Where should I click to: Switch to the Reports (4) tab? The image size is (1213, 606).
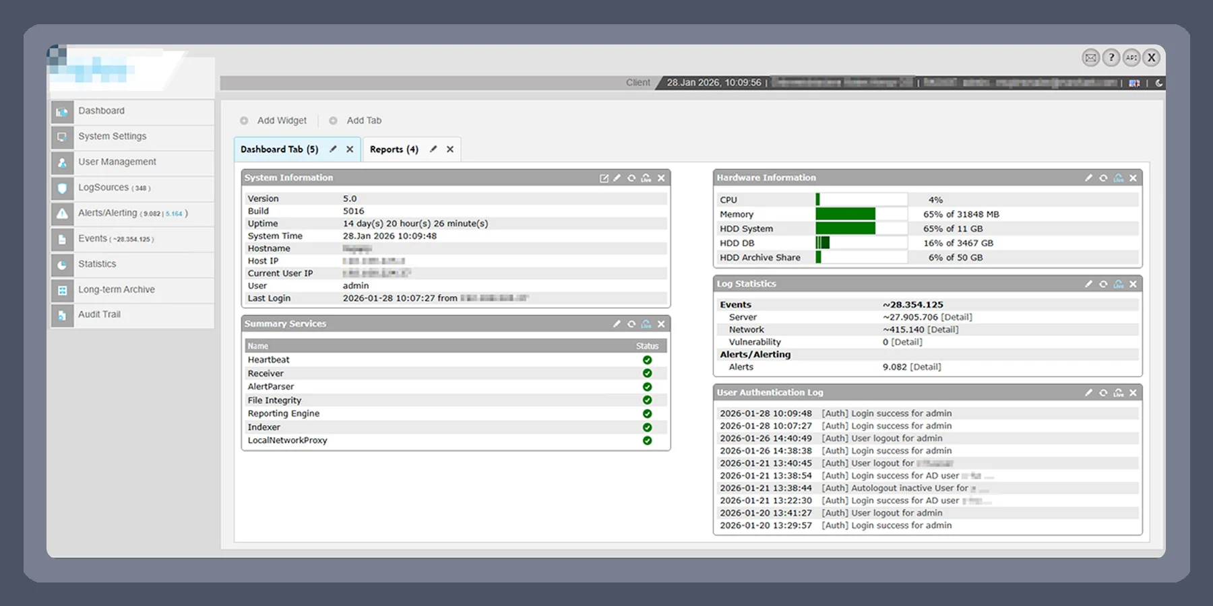point(394,149)
